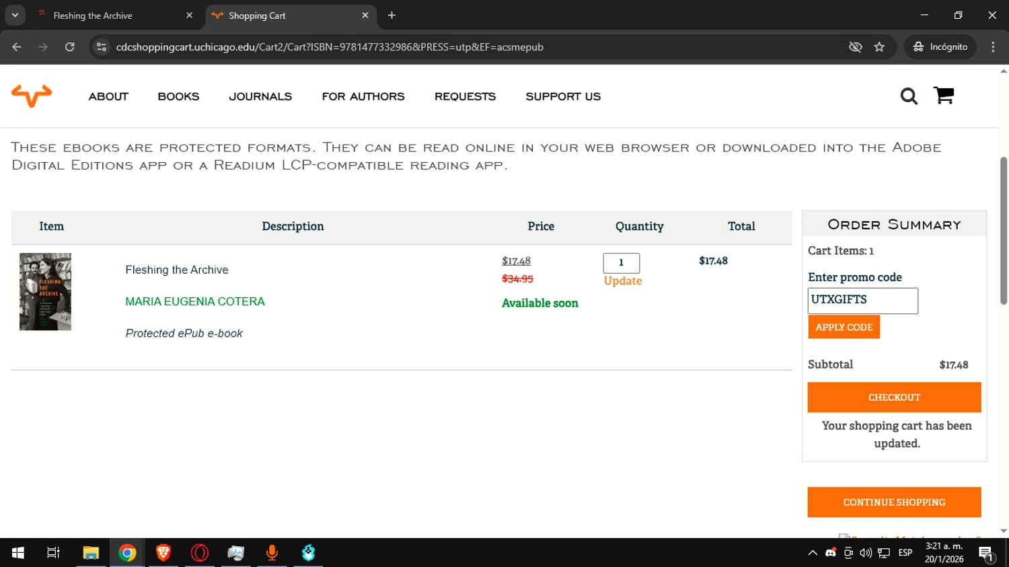Click the promo code field containing UTXGIFTS

(x=862, y=301)
